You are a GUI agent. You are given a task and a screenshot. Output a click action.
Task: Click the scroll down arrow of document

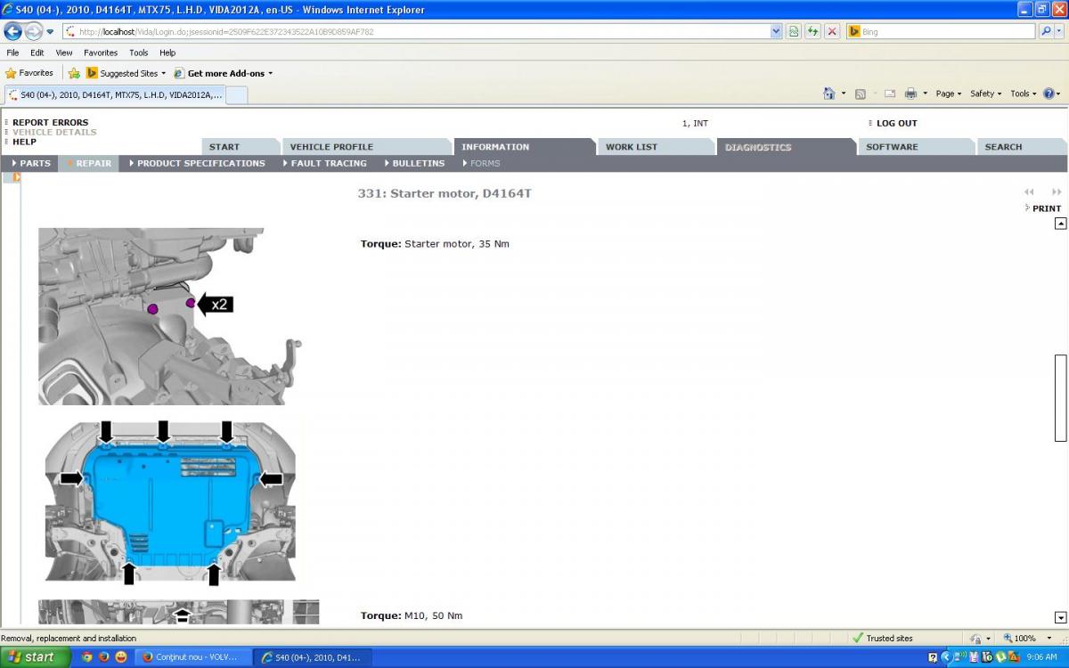pos(1060,617)
